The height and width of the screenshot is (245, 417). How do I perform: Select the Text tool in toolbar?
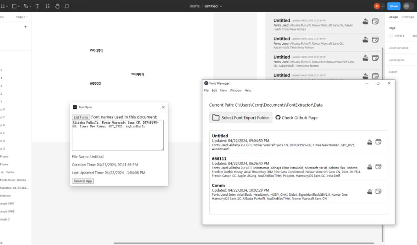37,6
